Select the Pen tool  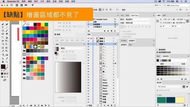tap(3, 24)
